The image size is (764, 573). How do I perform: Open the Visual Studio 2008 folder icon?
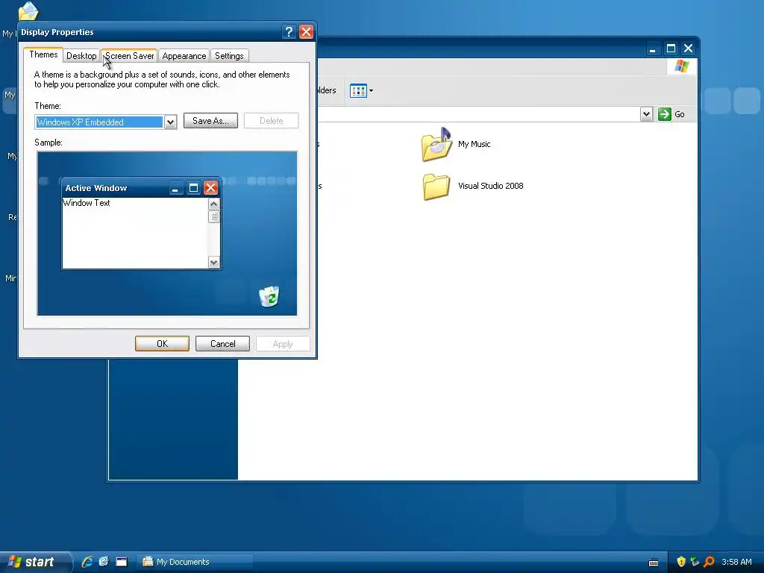click(x=436, y=187)
